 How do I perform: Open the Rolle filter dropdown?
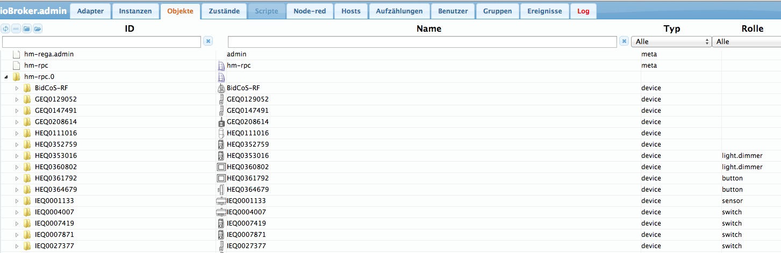click(x=746, y=41)
